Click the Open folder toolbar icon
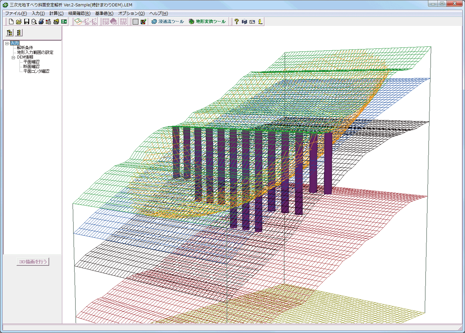This screenshot has width=465, height=333. (x=19, y=22)
